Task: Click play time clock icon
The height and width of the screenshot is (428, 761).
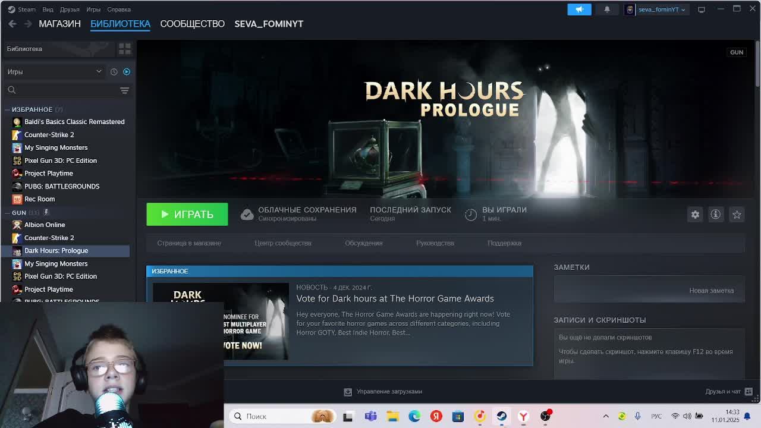Action: point(471,215)
